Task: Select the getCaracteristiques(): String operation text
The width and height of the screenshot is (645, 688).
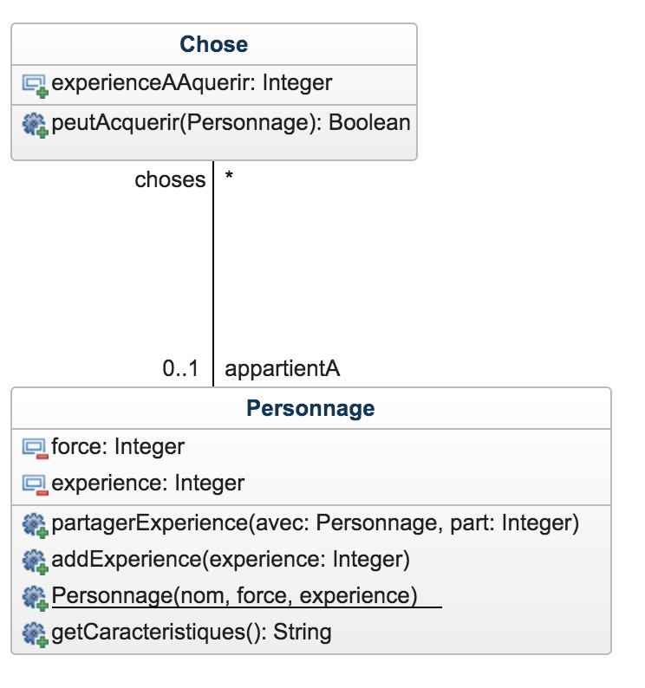Action: tap(192, 633)
